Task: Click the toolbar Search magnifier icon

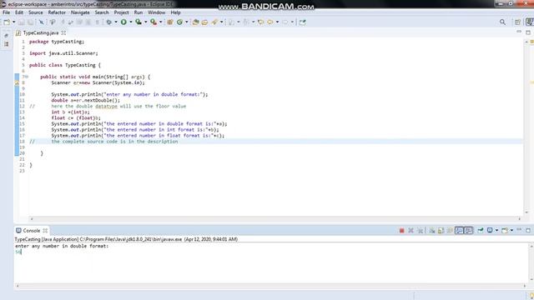Action: point(502,22)
